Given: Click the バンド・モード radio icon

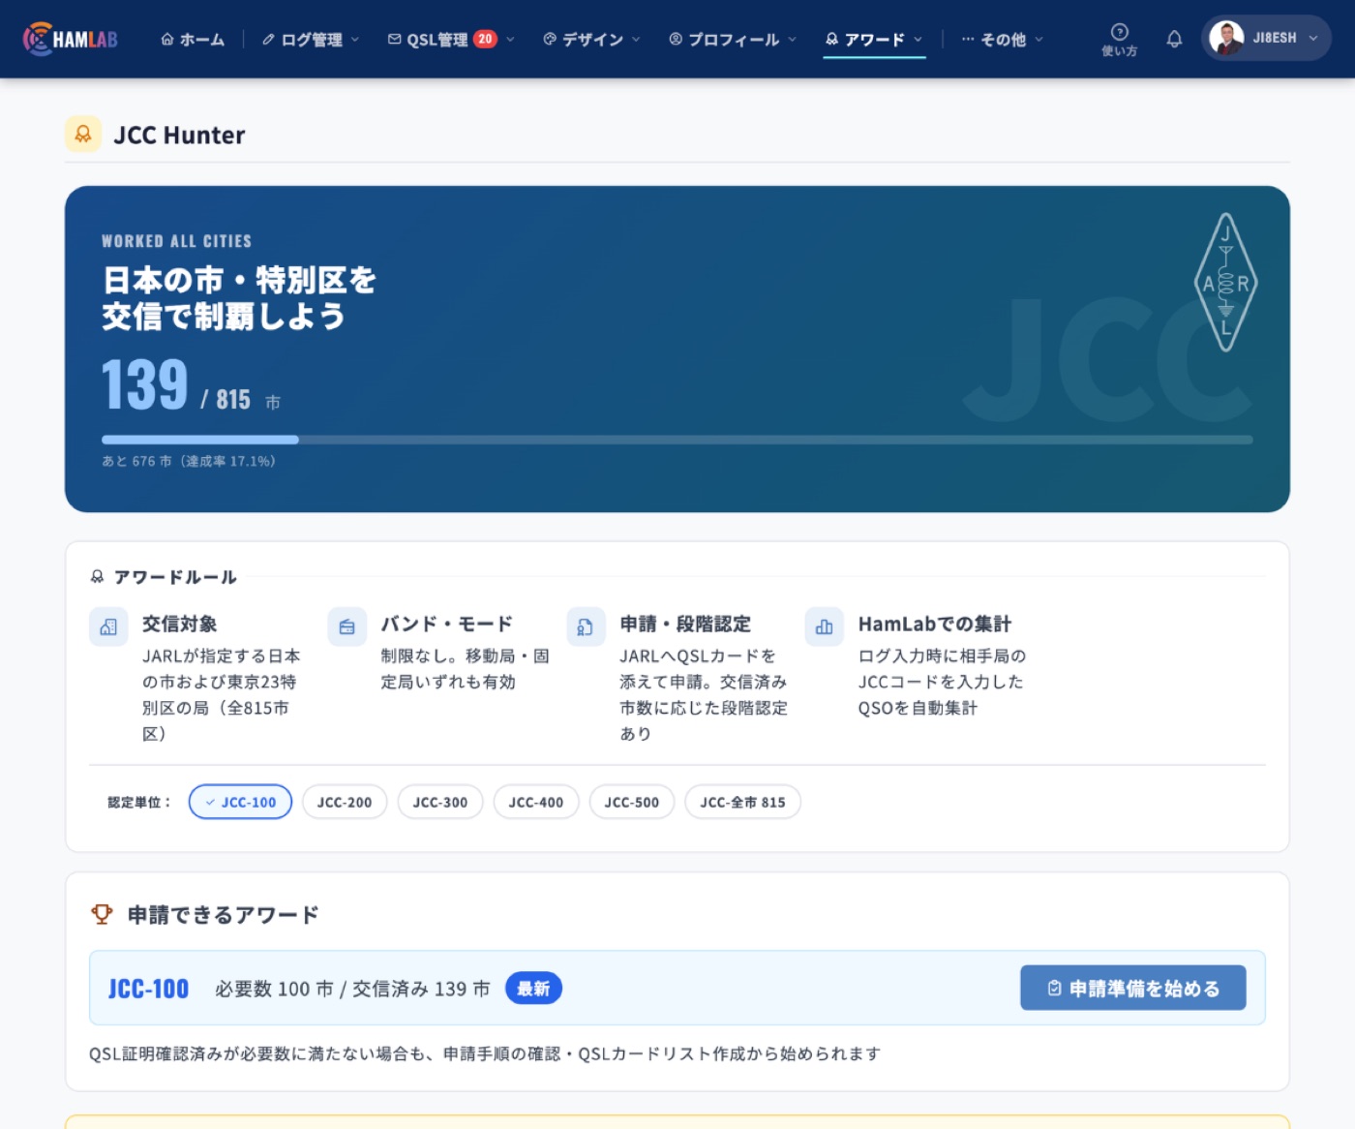Looking at the screenshot, I should tap(346, 626).
